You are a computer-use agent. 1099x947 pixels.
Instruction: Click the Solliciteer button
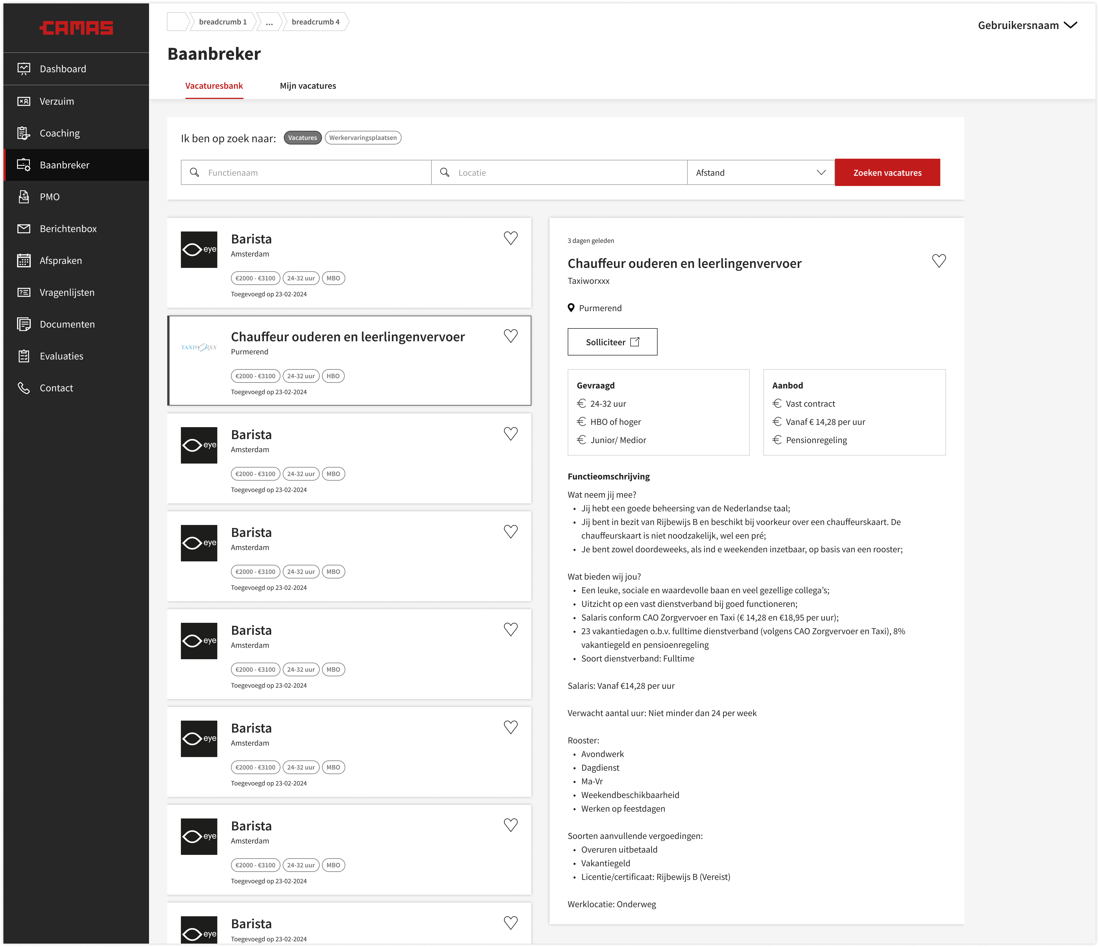tap(612, 342)
